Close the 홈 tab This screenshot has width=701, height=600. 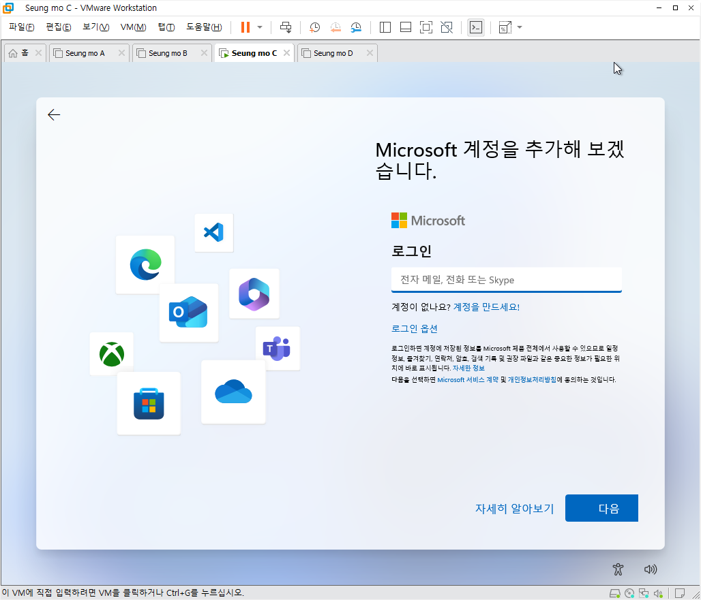38,52
